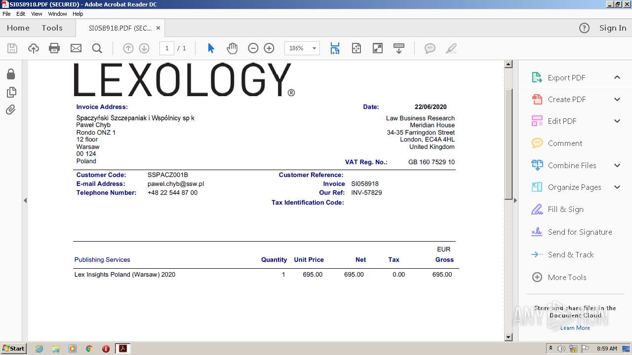Image resolution: width=632 pixels, height=355 pixels.
Task: Close the SI058918.PDF document tab
Action: (158, 28)
